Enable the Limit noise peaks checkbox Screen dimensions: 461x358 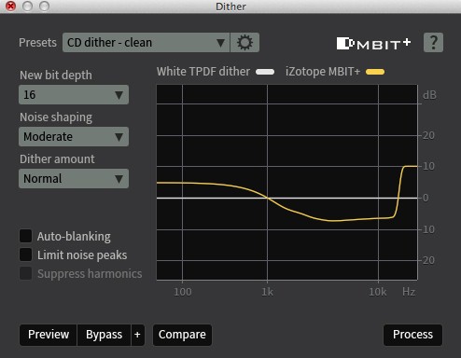point(25,255)
